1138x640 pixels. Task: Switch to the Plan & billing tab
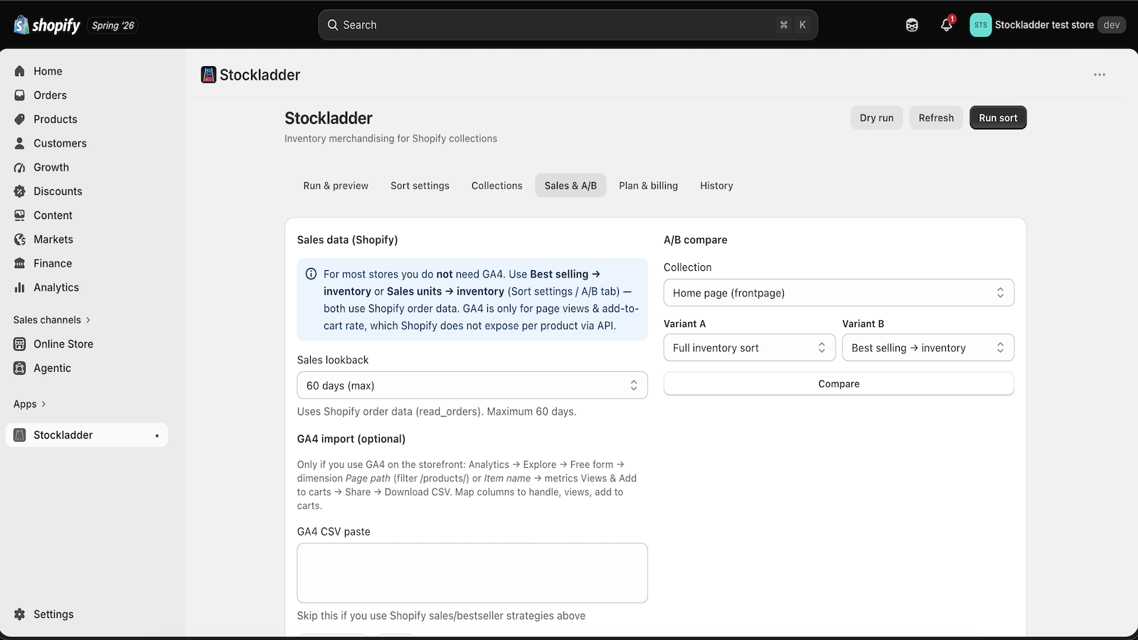pyautogui.click(x=648, y=186)
